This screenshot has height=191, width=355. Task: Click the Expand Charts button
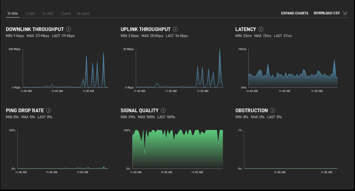(295, 13)
